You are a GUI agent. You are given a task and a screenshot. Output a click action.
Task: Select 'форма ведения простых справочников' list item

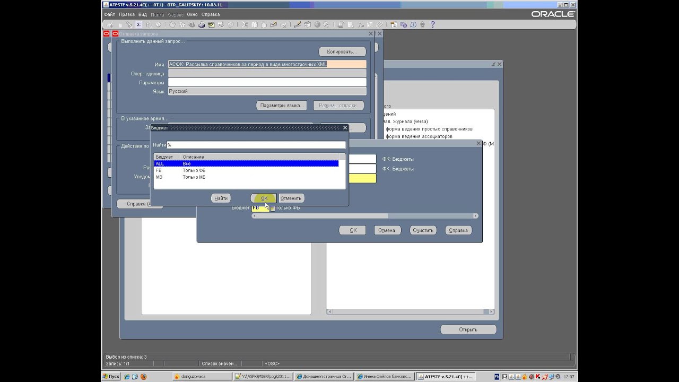click(429, 129)
